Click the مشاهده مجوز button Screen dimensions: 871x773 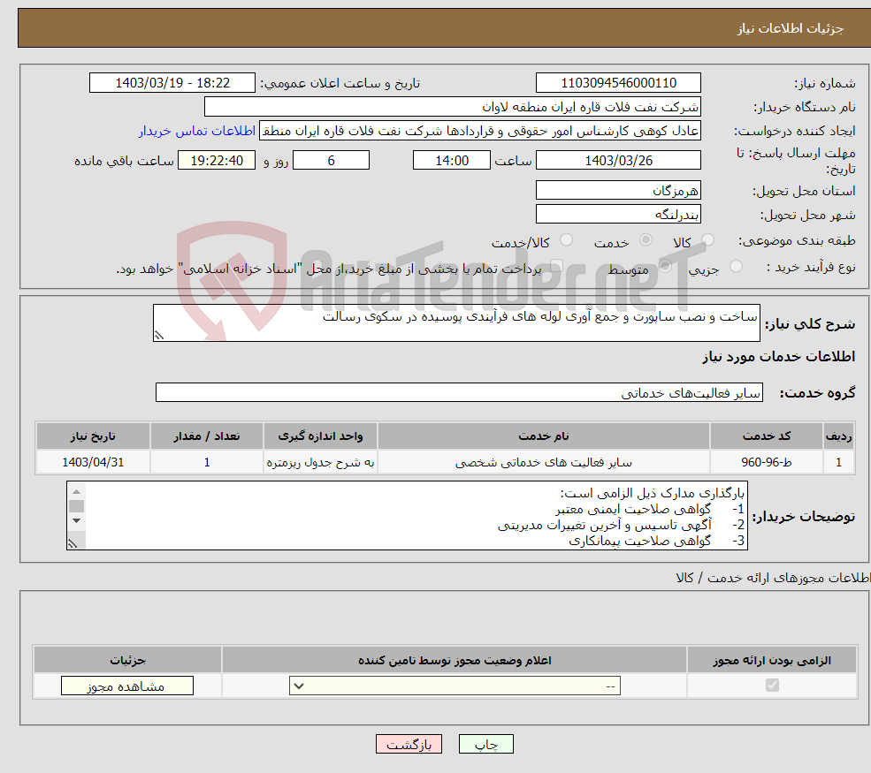coord(127,686)
